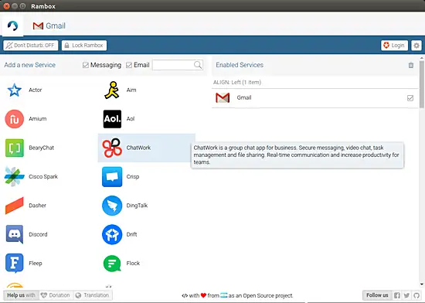Click the "Cisco Spark" service name
The width and height of the screenshot is (425, 303).
[43, 177]
